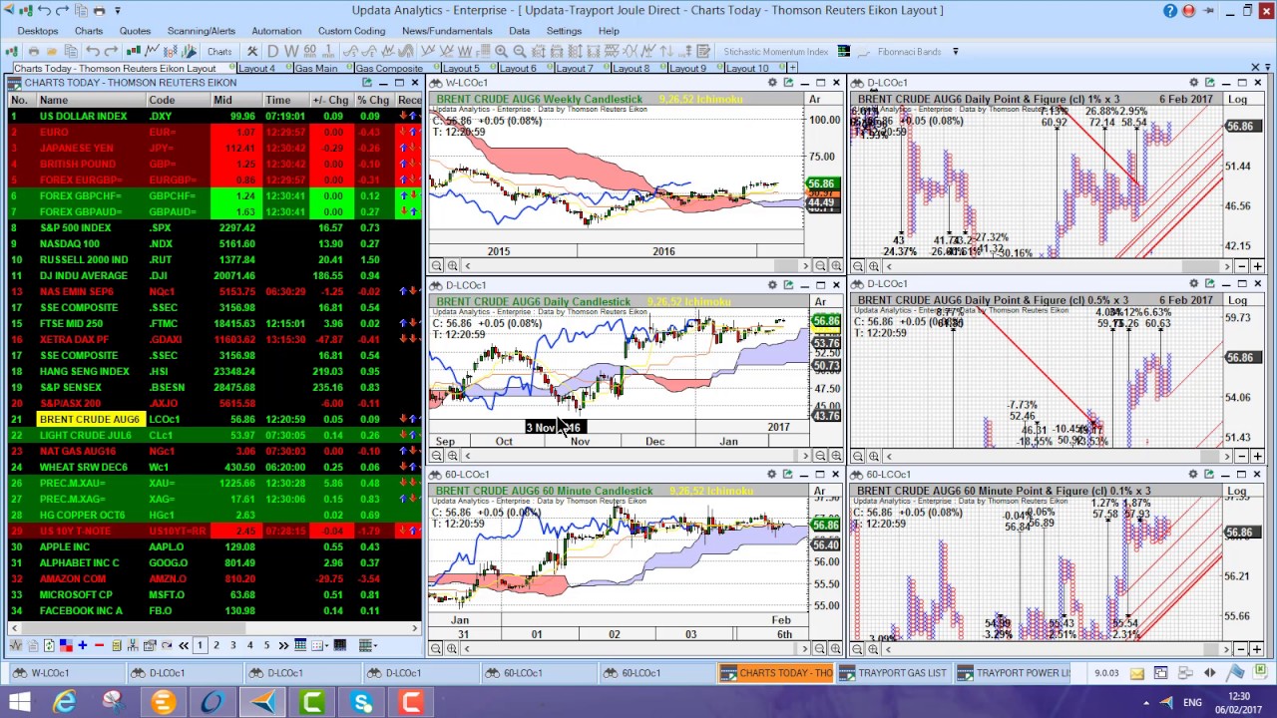The width and height of the screenshot is (1277, 718).
Task: Click the grid table view icon in watchlist toolbar
Action: (300, 645)
